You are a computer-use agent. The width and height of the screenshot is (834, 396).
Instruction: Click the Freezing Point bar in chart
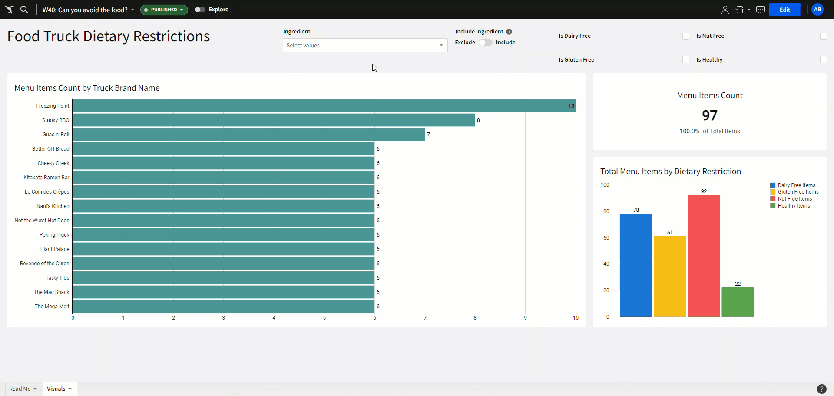pos(324,106)
